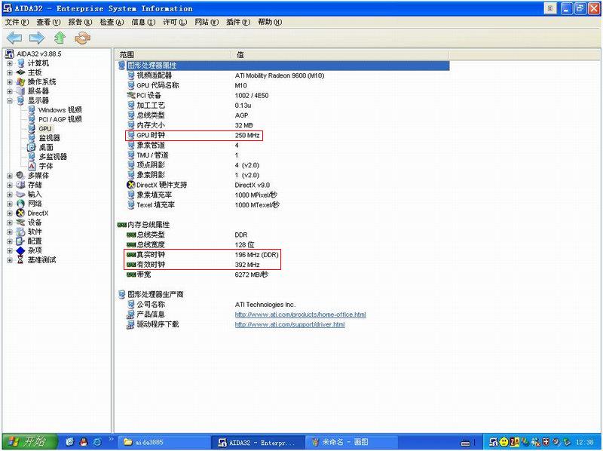Click the Refresh toolbar icon
The height and width of the screenshot is (451, 603).
pos(82,38)
